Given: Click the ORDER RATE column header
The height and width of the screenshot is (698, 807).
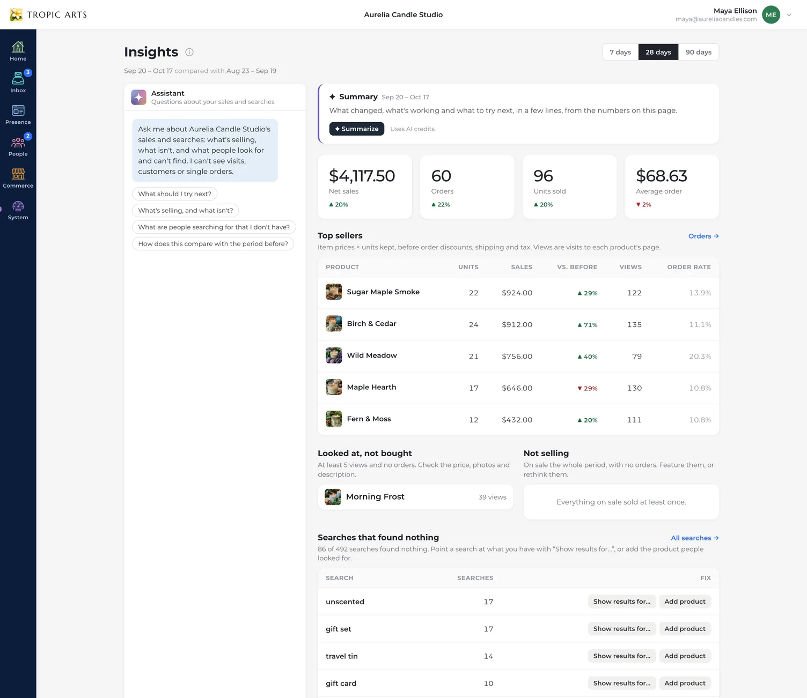Looking at the screenshot, I should click(x=689, y=267).
